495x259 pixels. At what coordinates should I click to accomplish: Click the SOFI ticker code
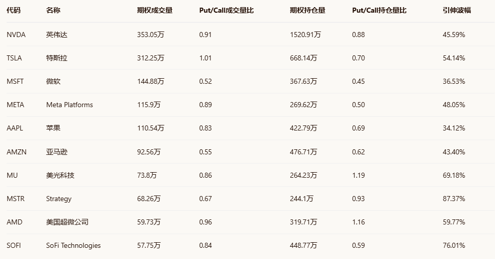pyautogui.click(x=14, y=245)
